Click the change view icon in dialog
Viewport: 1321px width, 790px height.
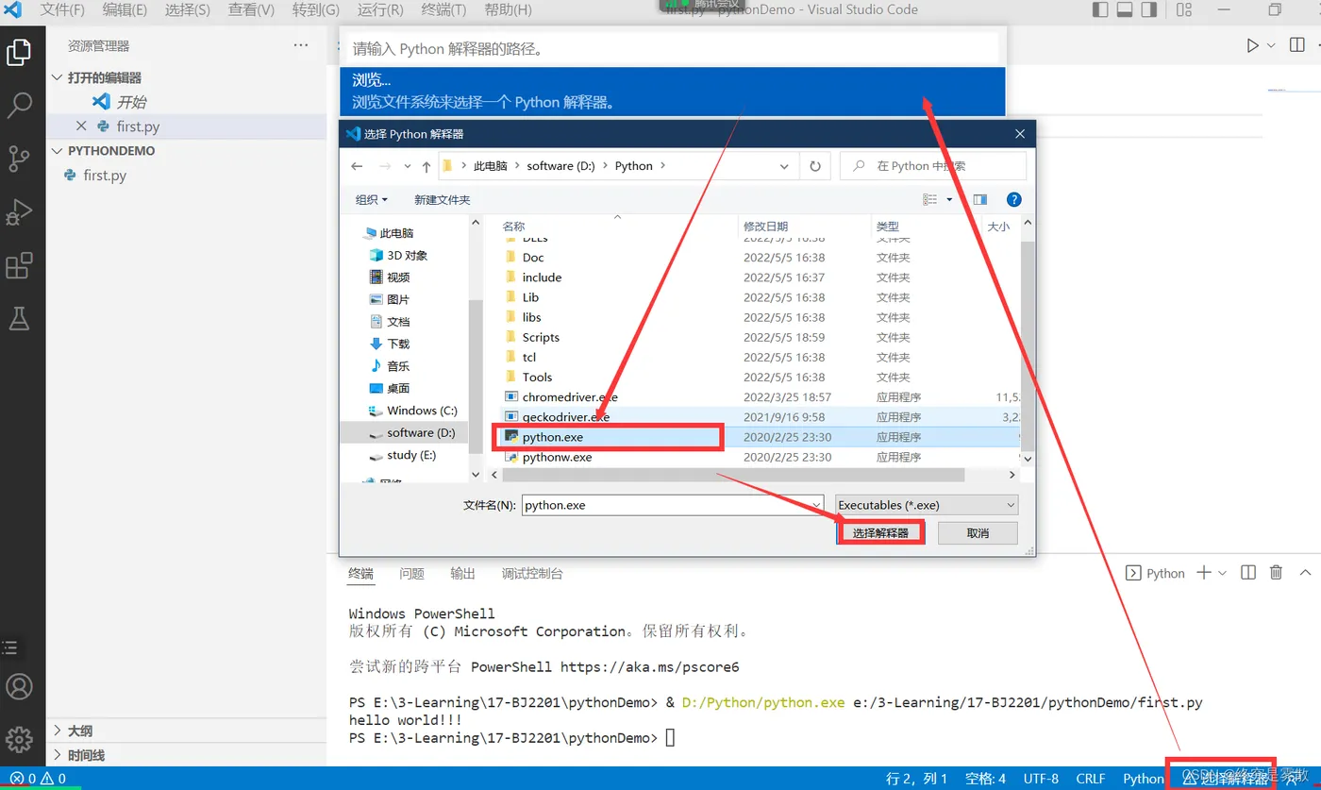(930, 199)
